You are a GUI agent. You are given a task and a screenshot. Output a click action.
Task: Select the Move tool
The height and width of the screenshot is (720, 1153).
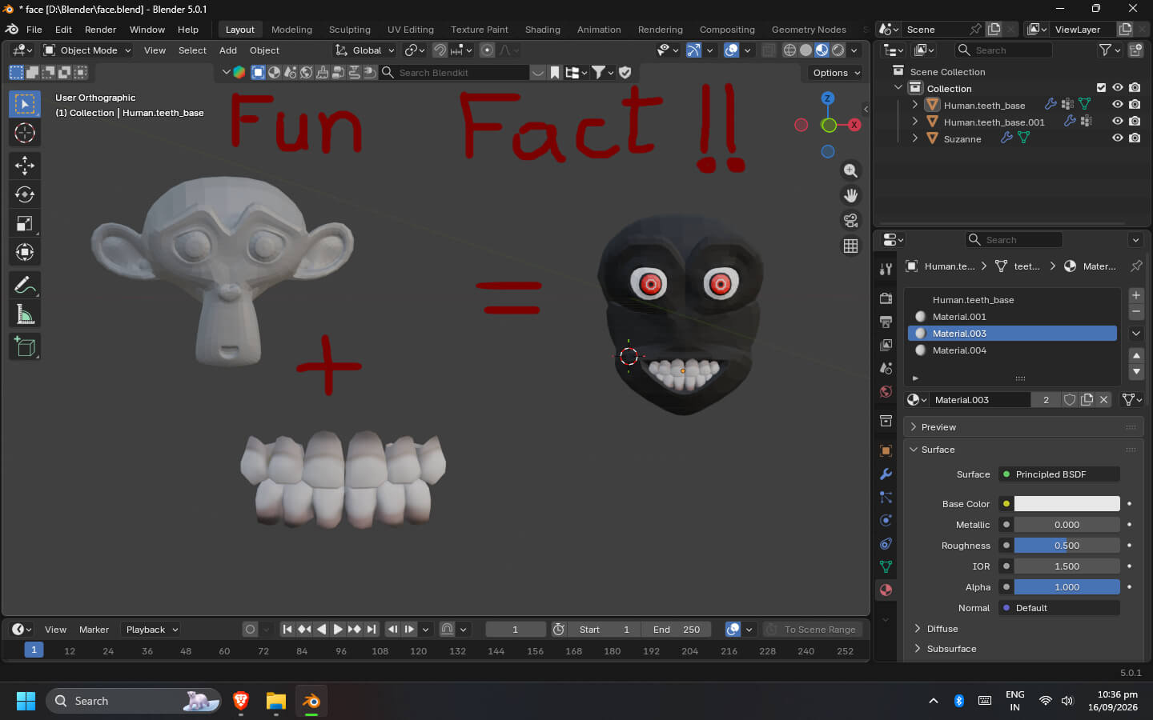(x=25, y=166)
